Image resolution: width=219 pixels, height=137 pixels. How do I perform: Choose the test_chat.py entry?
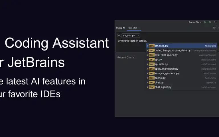[181, 82]
